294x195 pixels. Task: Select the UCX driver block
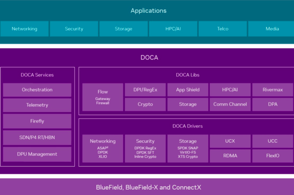(230, 141)
